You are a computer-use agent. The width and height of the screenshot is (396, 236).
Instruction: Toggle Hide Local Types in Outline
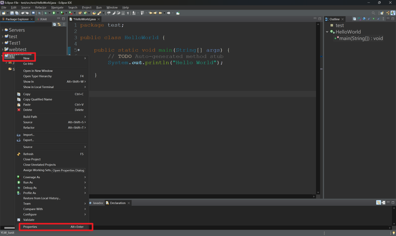pyautogui.click(x=378, y=19)
